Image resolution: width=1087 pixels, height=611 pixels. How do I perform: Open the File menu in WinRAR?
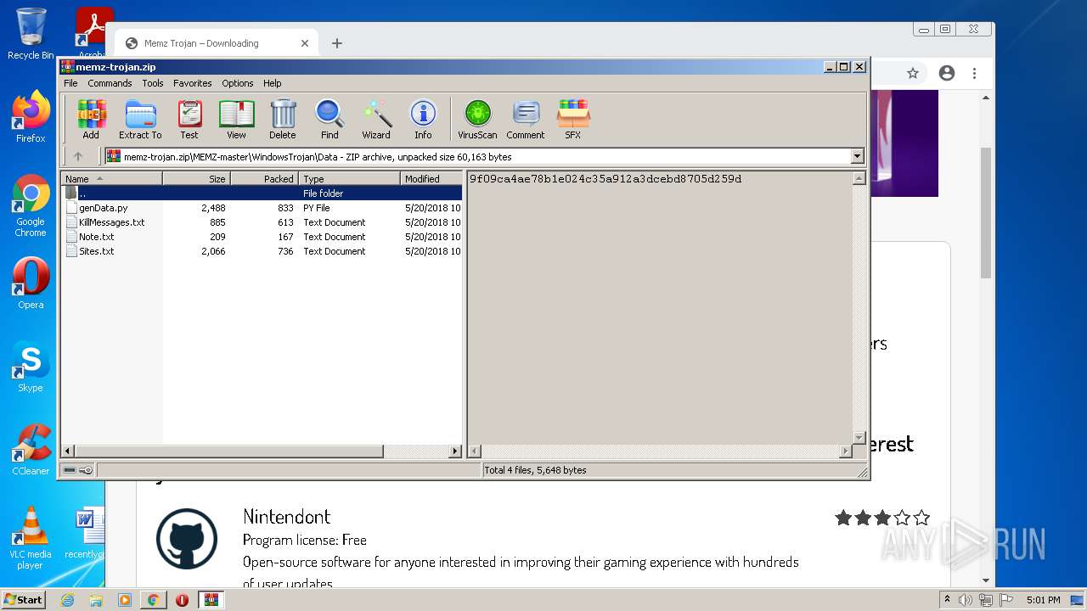click(x=70, y=83)
